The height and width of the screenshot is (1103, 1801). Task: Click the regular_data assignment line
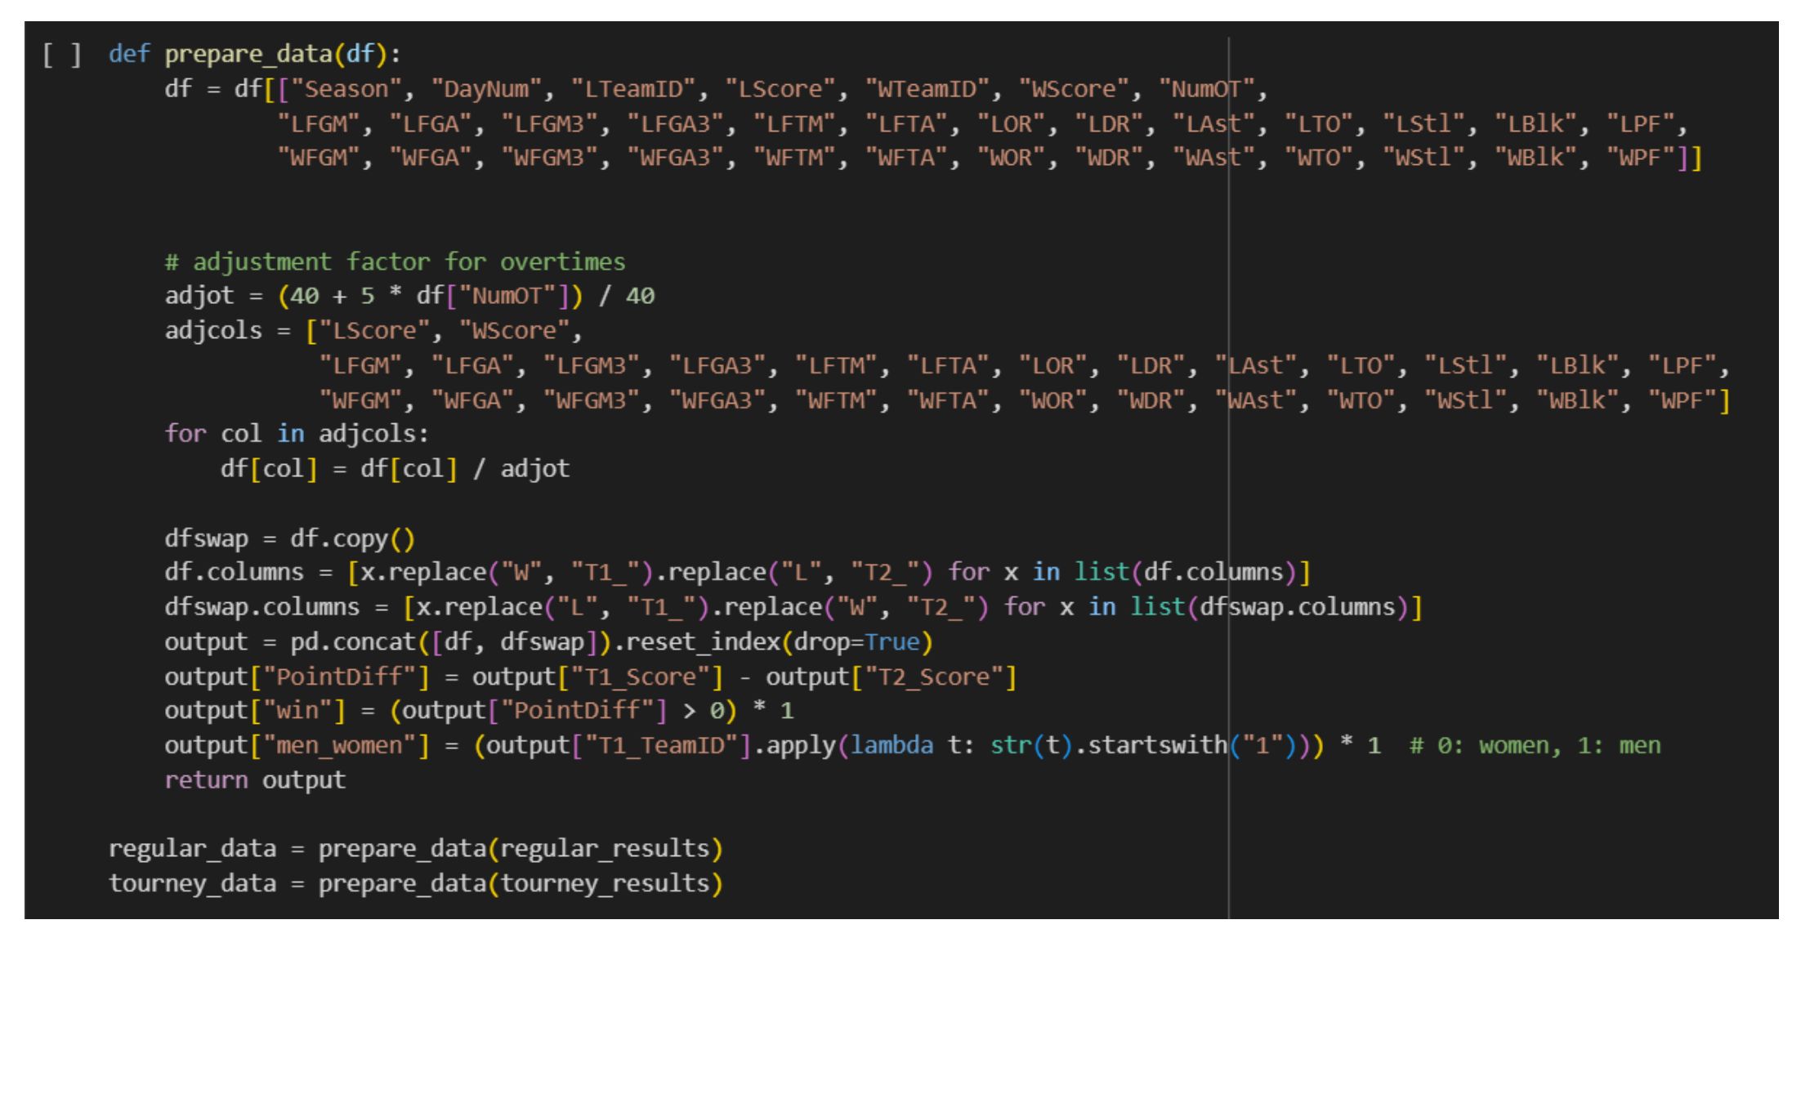(416, 849)
